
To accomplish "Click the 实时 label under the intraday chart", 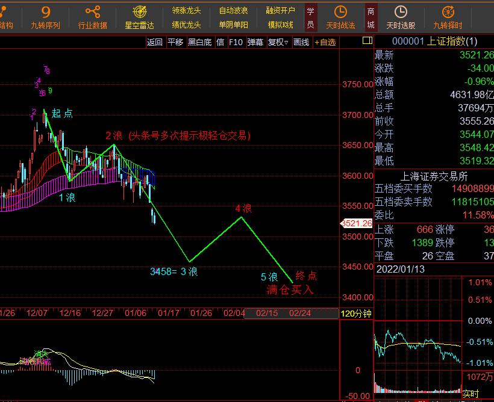I will click(471, 394).
